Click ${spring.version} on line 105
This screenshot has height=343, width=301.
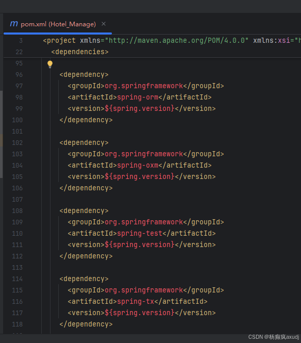(x=140, y=176)
